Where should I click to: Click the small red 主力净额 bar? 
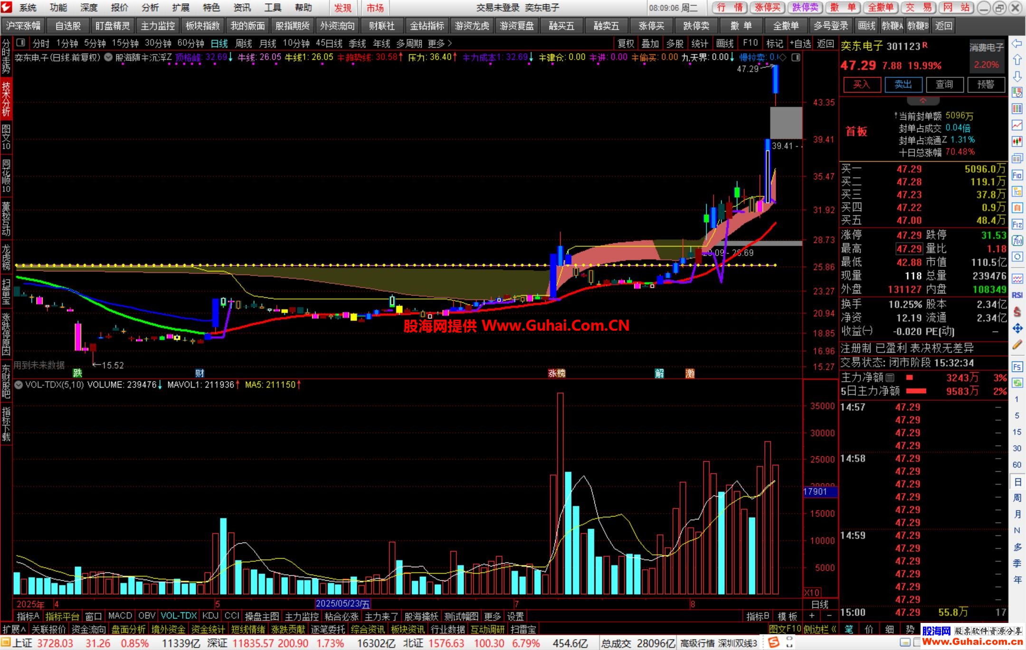click(x=910, y=378)
